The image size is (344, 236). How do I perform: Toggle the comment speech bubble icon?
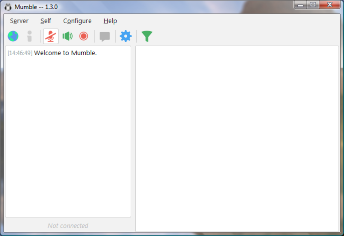point(105,37)
